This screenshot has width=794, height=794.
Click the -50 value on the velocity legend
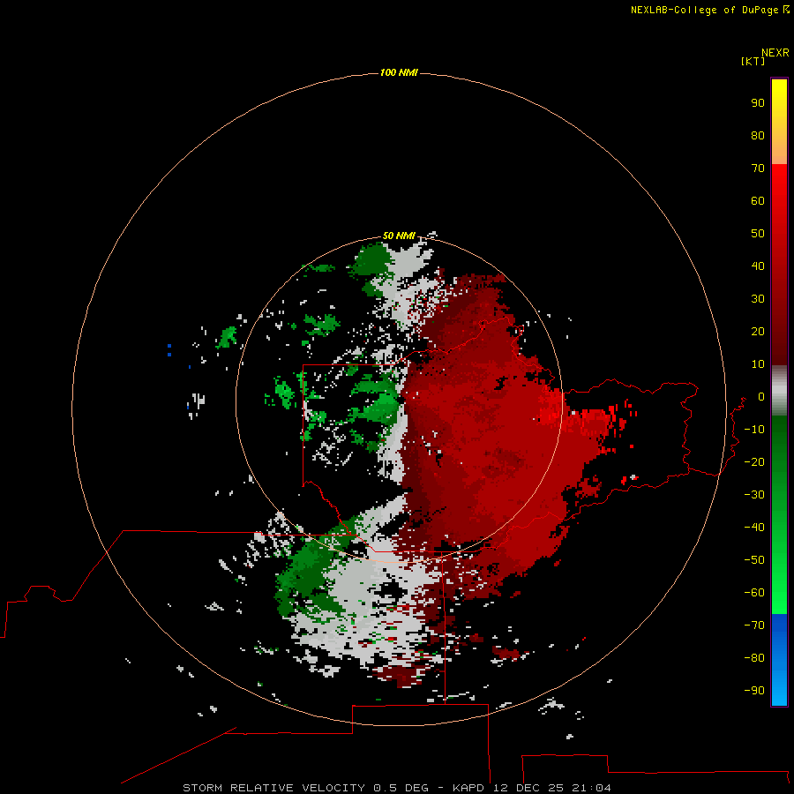pyautogui.click(x=754, y=560)
